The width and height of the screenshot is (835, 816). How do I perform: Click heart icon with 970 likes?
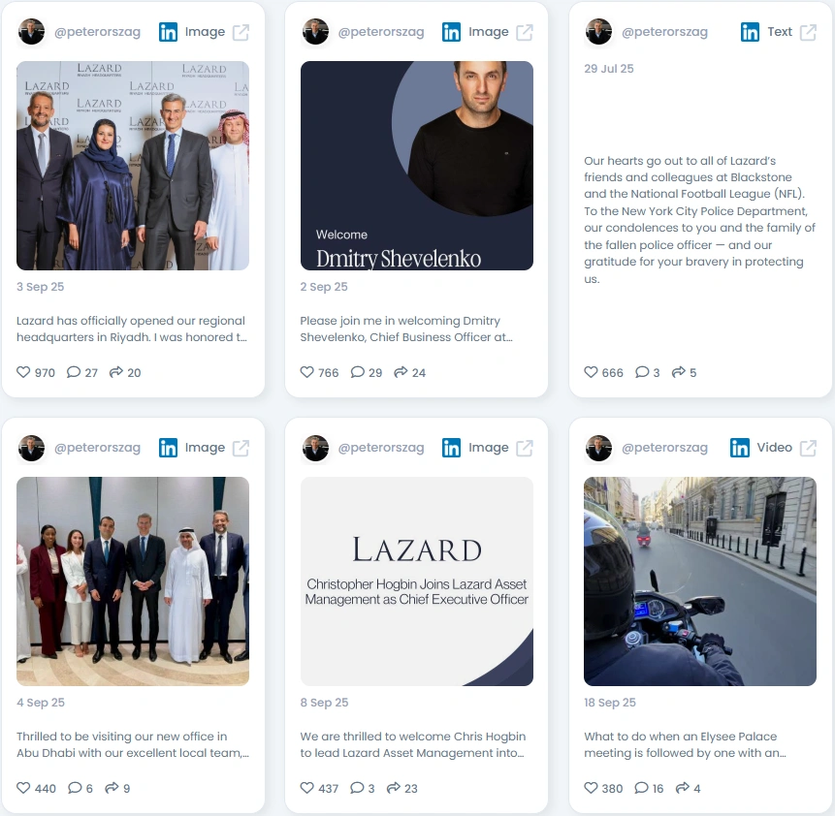tap(23, 372)
